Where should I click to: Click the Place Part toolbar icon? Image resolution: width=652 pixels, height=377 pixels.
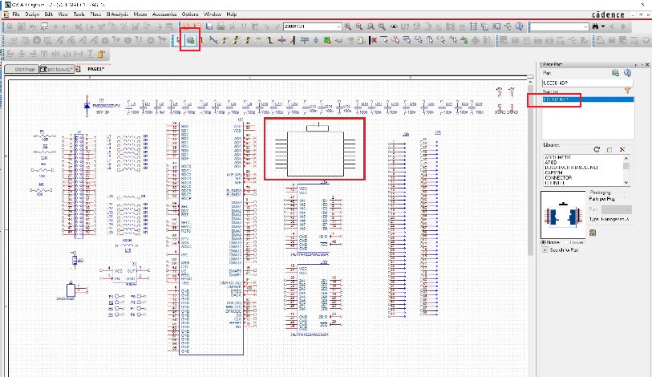191,39
